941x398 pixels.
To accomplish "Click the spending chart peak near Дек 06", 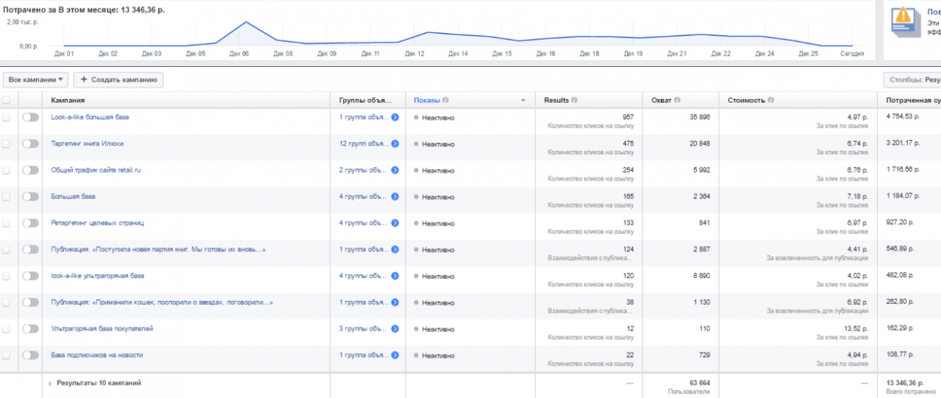I will coord(245,22).
